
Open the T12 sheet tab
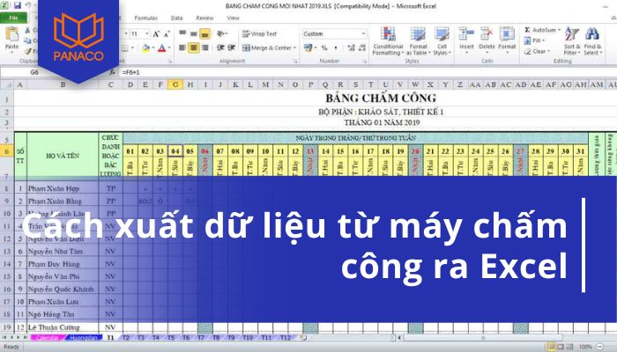pyautogui.click(x=286, y=337)
